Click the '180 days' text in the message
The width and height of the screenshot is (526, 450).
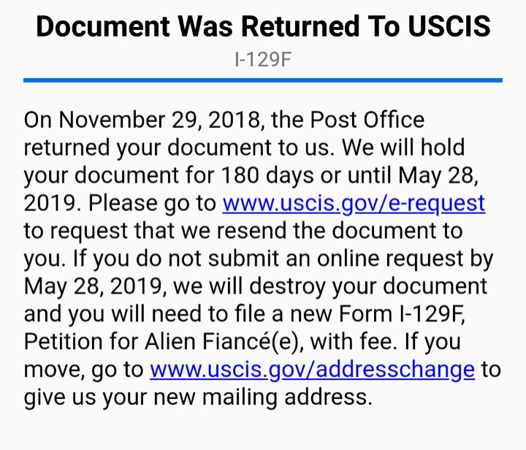pos(267,176)
